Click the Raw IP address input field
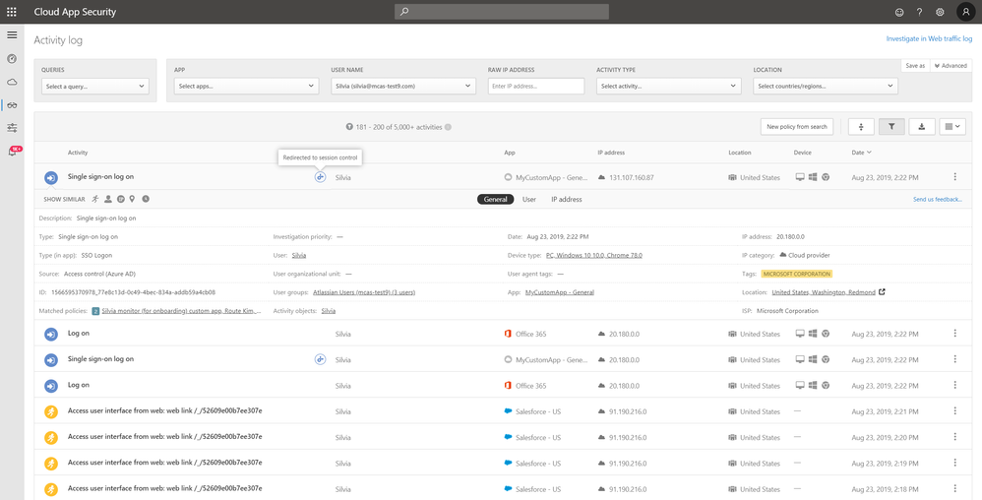Viewport: 982px width, 500px height. pyautogui.click(x=536, y=87)
